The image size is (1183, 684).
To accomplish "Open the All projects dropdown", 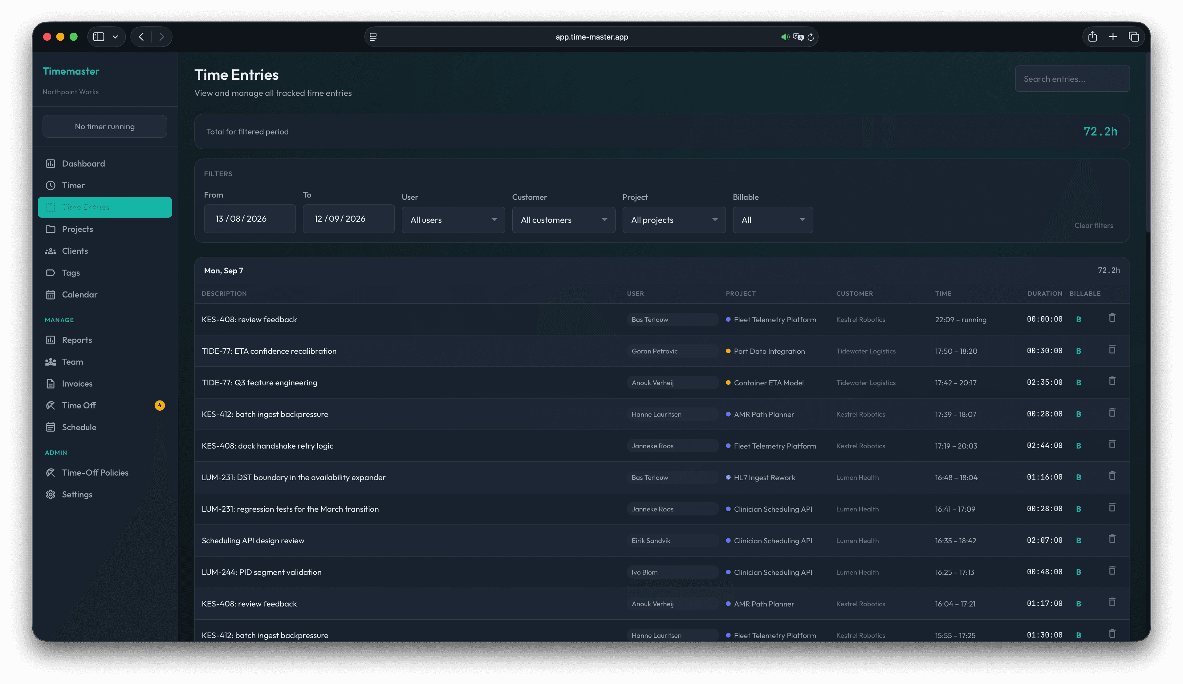I will 674,220.
